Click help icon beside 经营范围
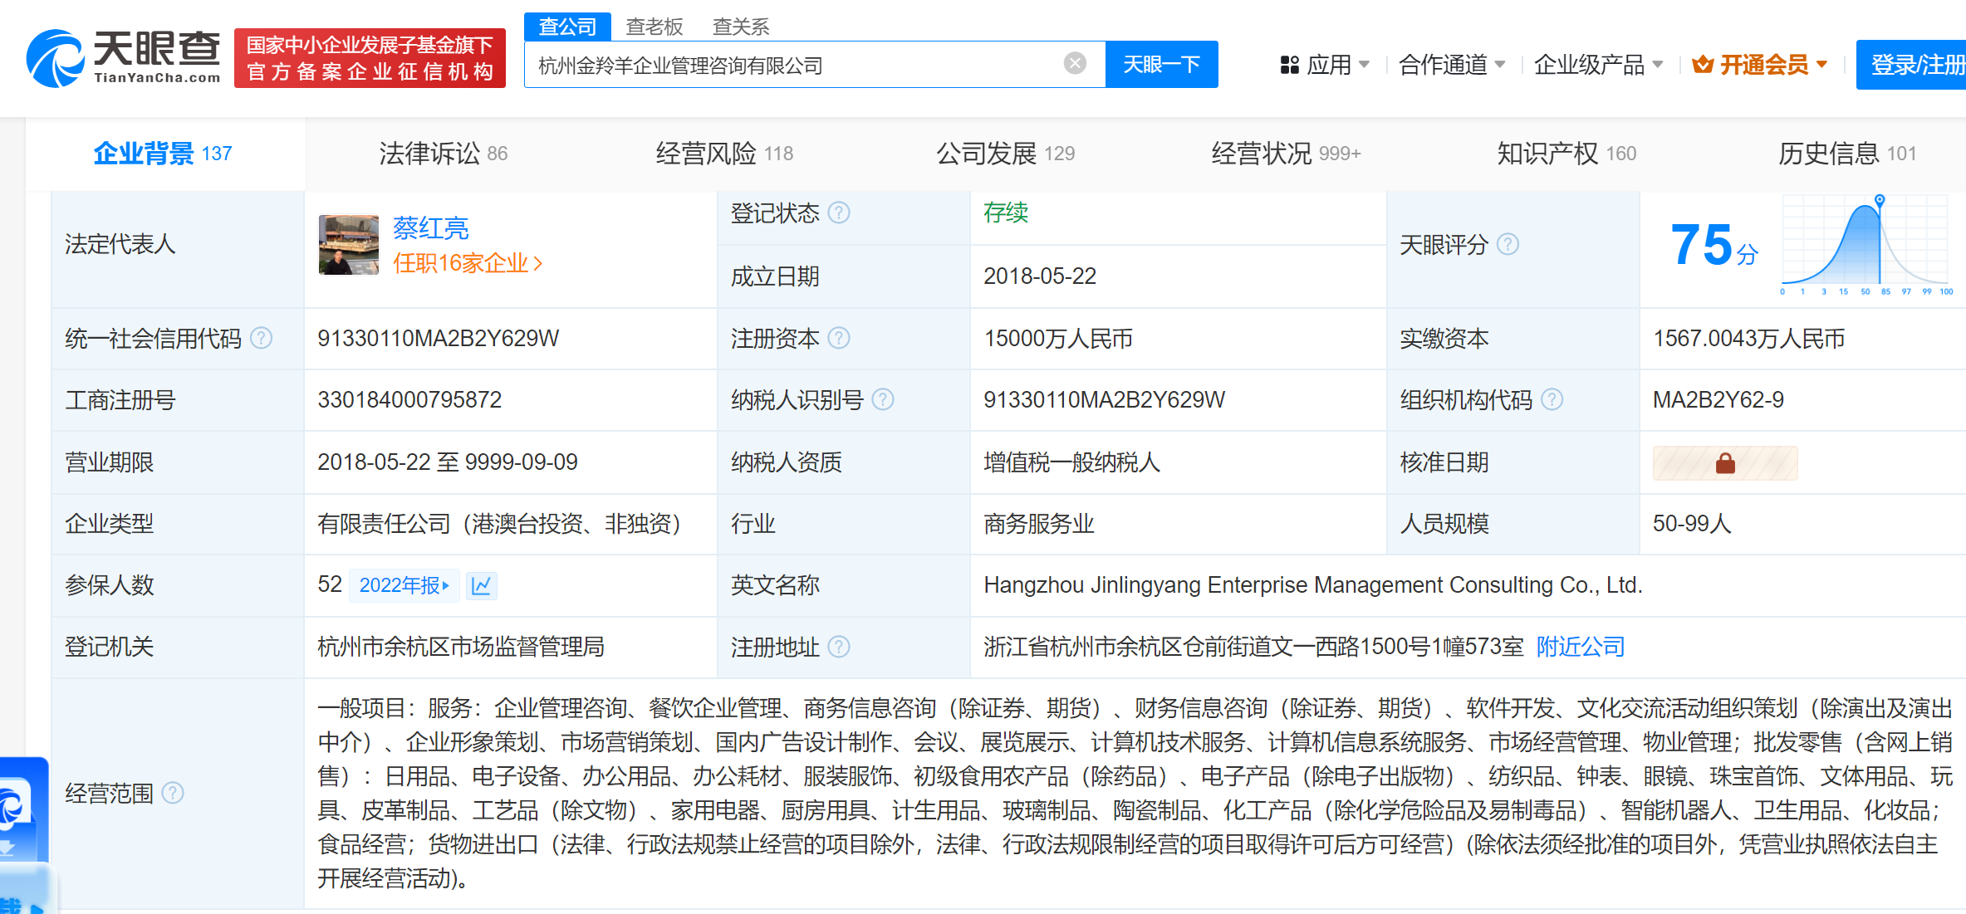Image resolution: width=1966 pixels, height=914 pixels. point(173,793)
